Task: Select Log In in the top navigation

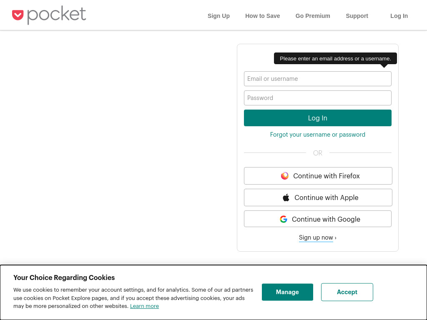Action: [x=399, y=16]
